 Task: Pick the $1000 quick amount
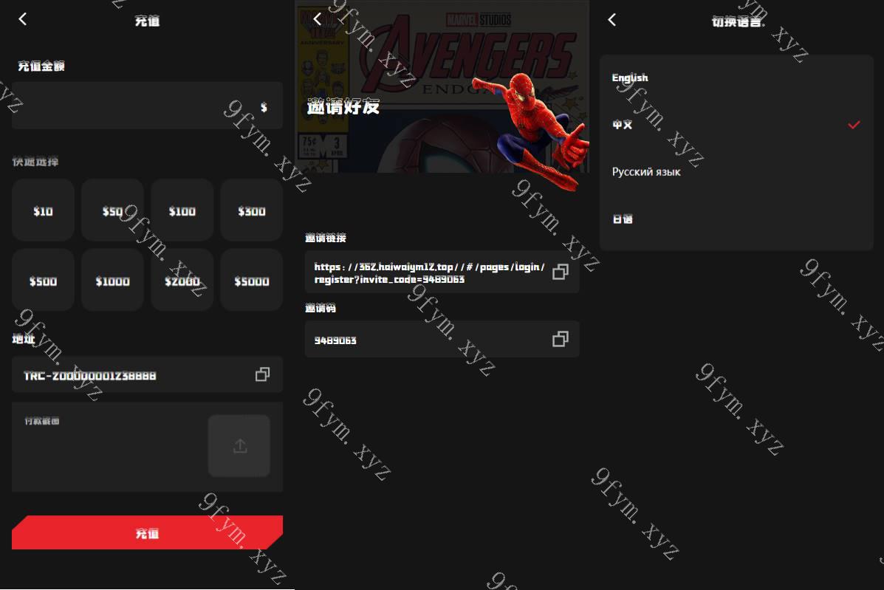pos(112,280)
